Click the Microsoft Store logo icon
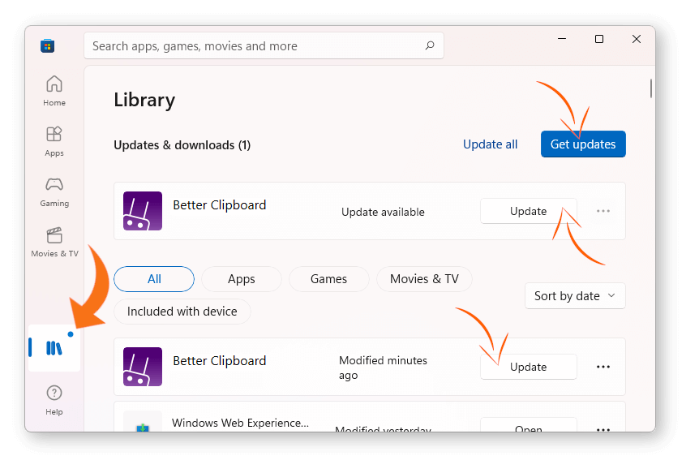This screenshot has width=699, height=473. [47, 45]
